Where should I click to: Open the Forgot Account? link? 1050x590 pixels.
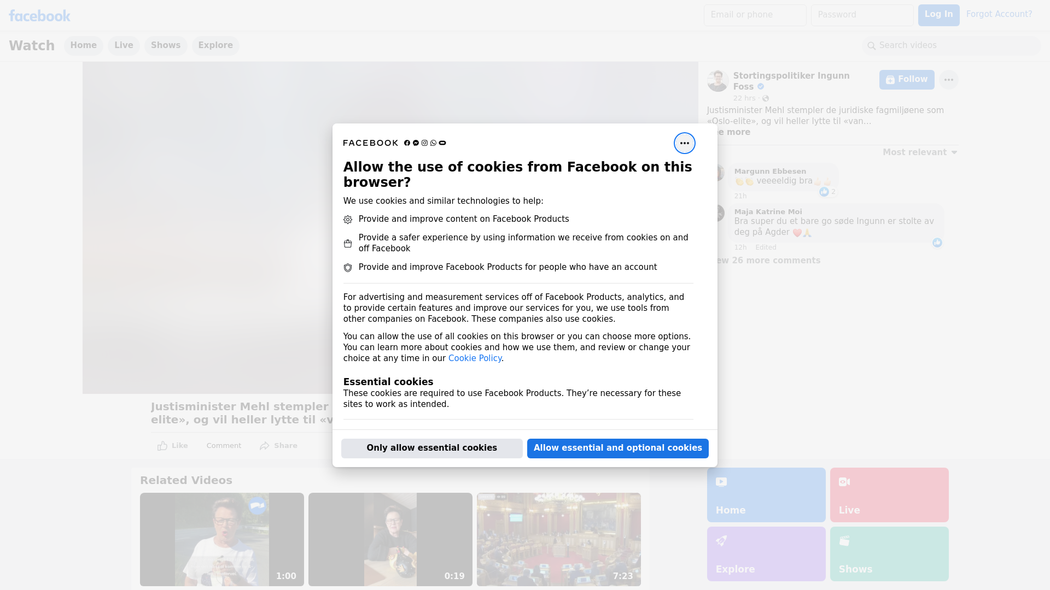coord(999,14)
